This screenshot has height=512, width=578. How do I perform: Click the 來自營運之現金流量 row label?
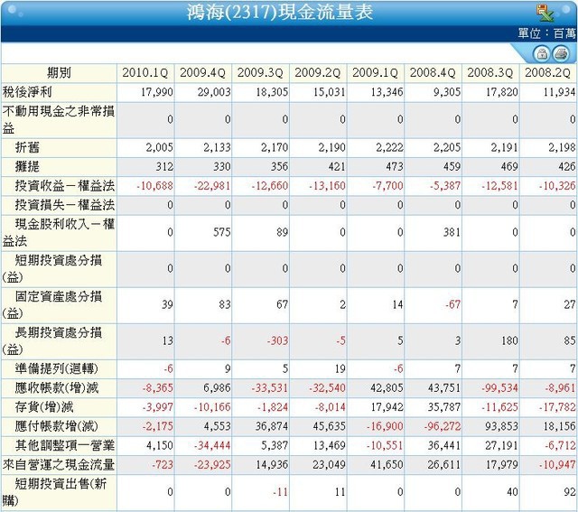[59, 464]
